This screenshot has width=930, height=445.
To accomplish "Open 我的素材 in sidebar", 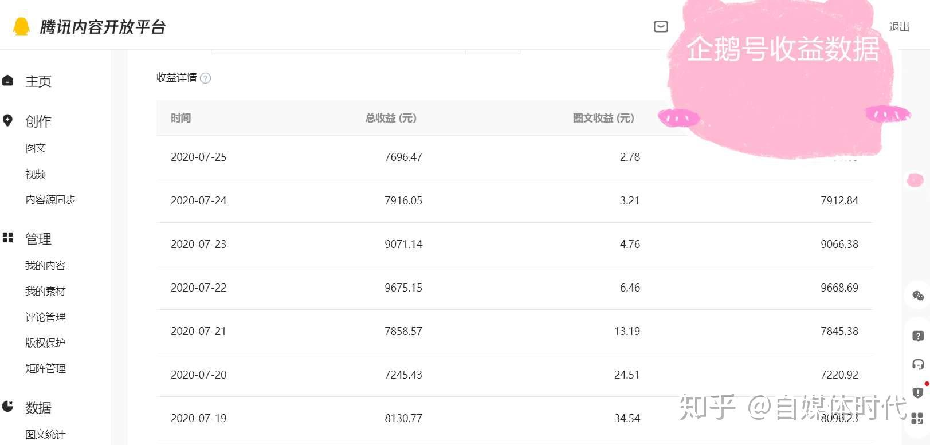I will [x=45, y=291].
